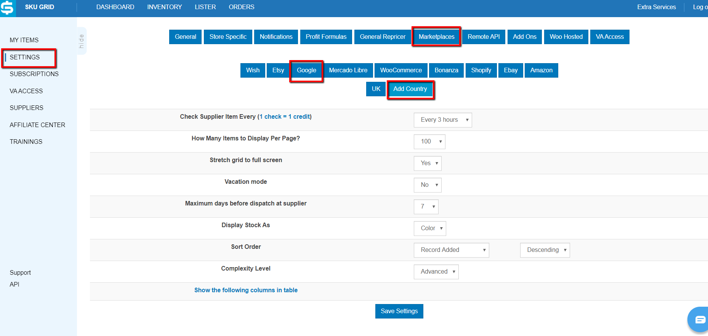Image resolution: width=708 pixels, height=336 pixels.
Task: Open the chat support bubble icon
Action: click(x=699, y=320)
